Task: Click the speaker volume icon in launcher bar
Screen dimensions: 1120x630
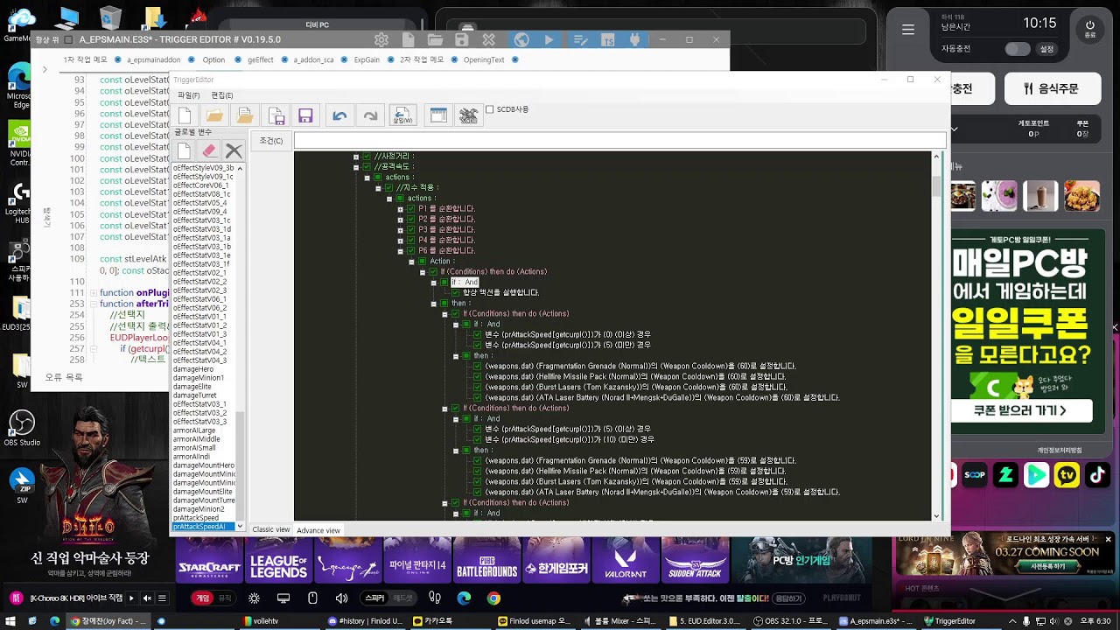Action: point(341,598)
